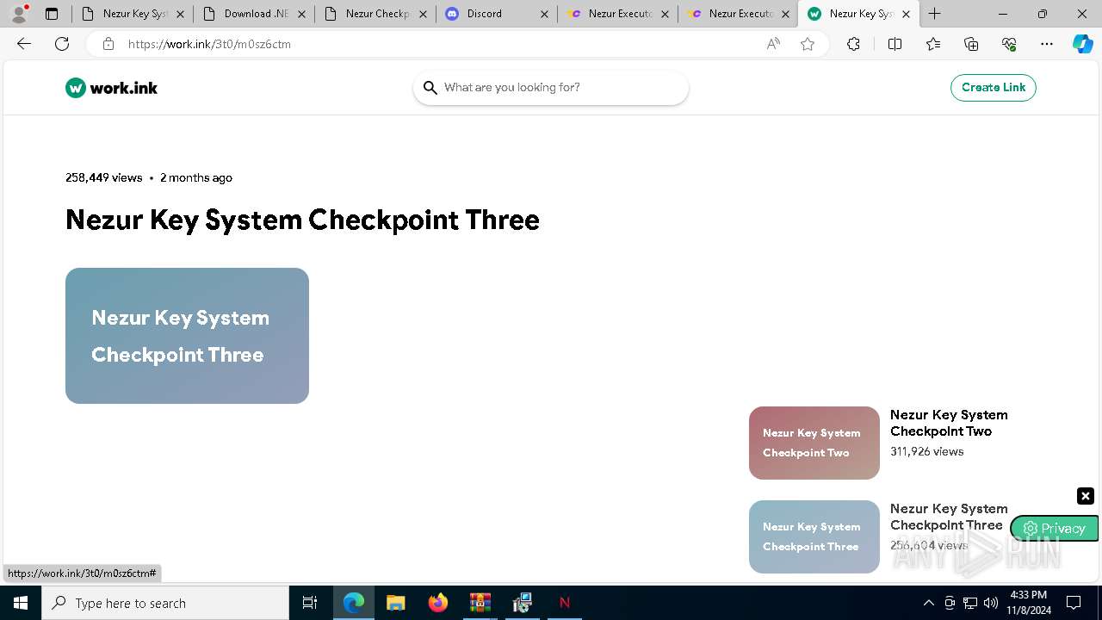
Task: Open the Favorites list icon
Action: 933,44
